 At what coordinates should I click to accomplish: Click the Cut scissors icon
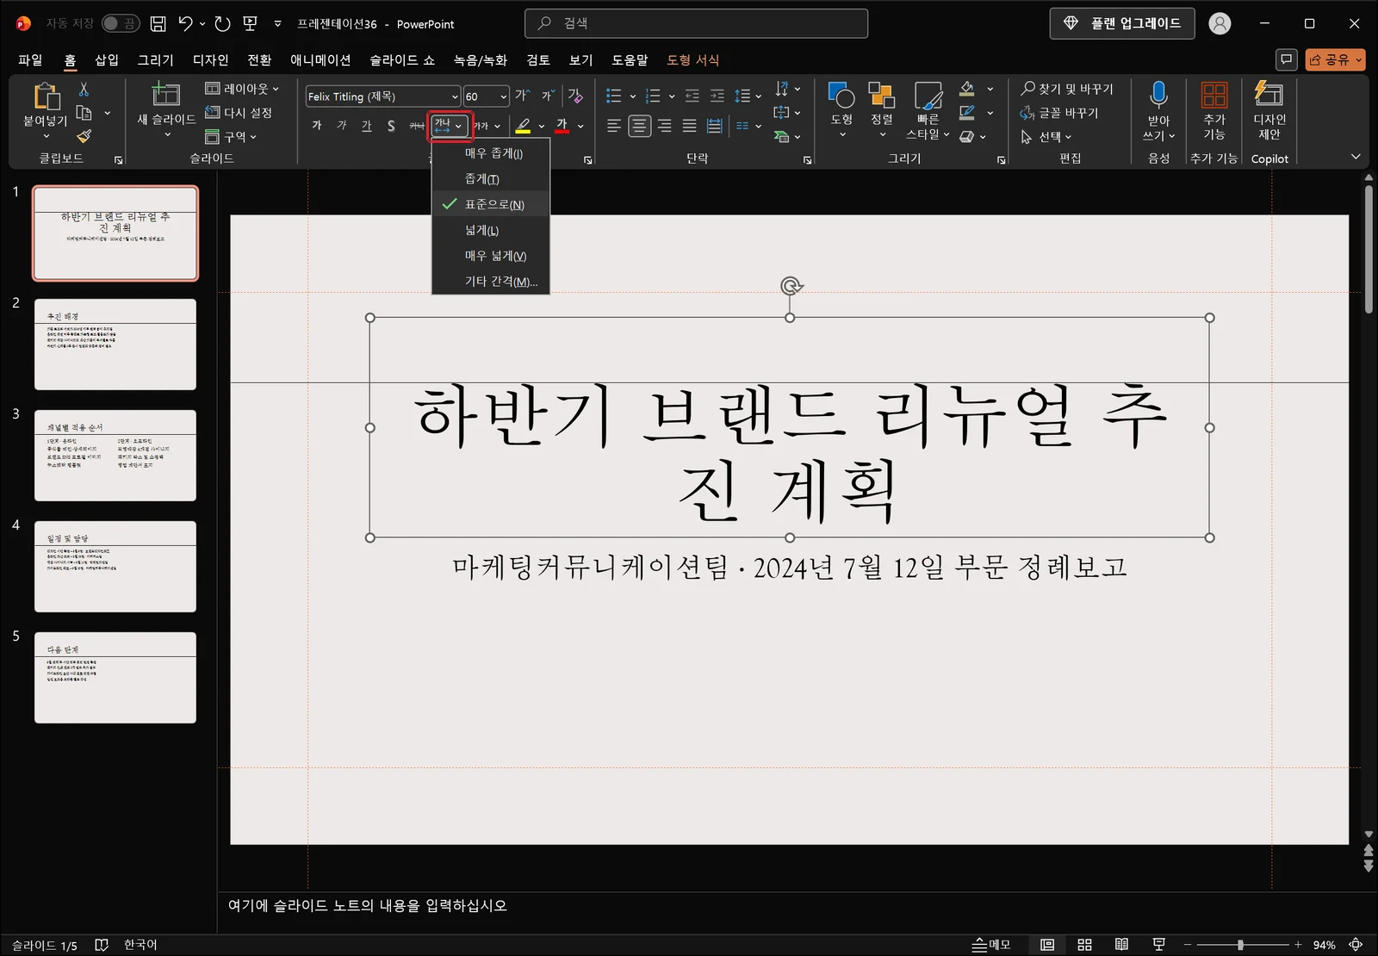coord(84,89)
